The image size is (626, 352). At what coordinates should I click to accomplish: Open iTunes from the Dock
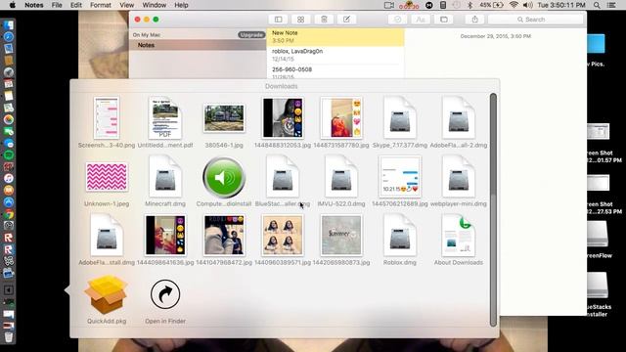point(9,178)
